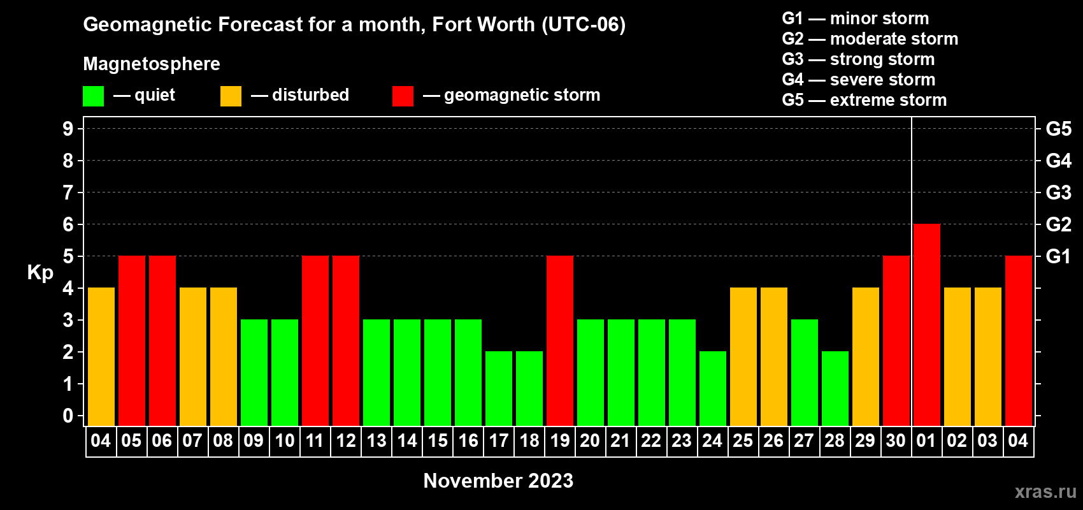Screen dimensions: 1083x510
Task: Click the xras.ru watermark link
Action: click(x=1045, y=492)
